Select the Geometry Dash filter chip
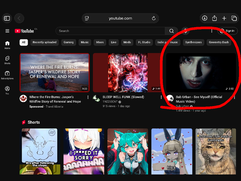 point(219,42)
